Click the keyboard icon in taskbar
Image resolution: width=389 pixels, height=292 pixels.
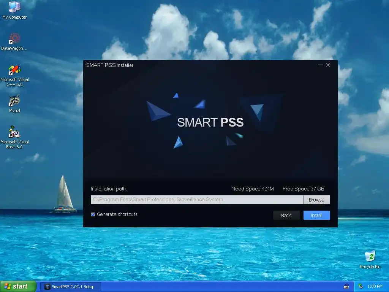tap(346, 287)
